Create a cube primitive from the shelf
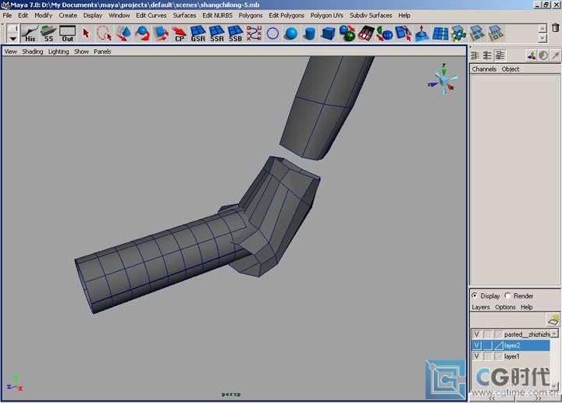 [329, 34]
